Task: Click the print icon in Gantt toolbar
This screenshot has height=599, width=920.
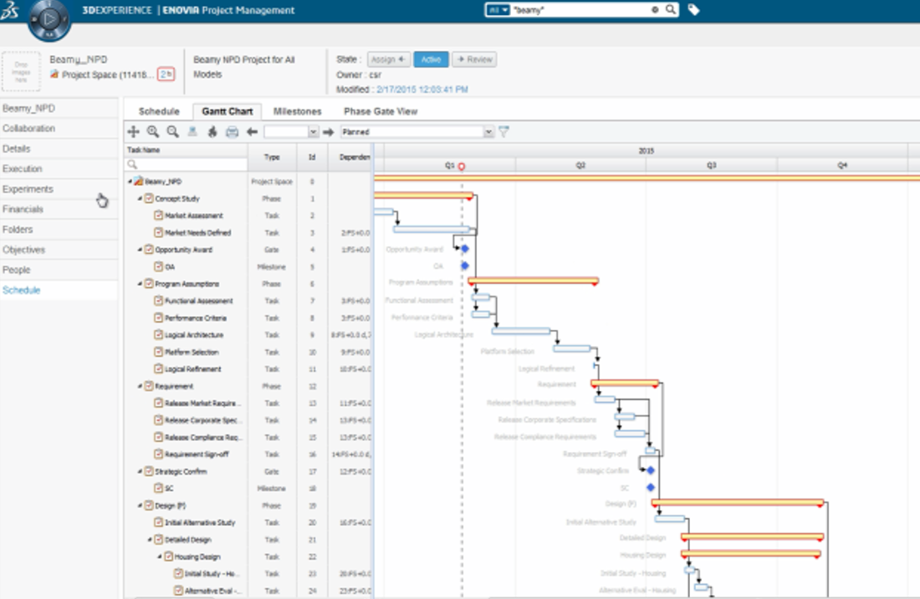Action: pyautogui.click(x=233, y=132)
